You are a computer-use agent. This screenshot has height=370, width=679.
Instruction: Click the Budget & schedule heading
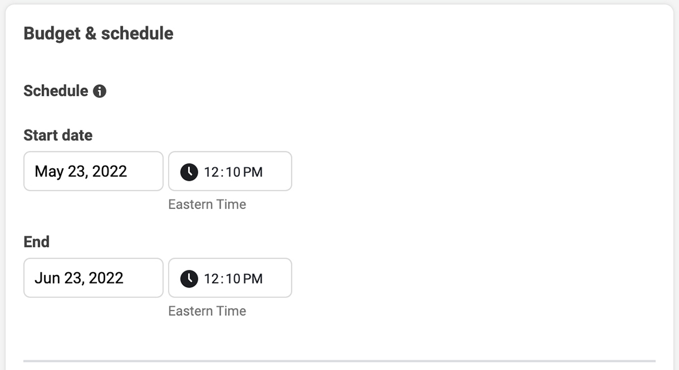pyautogui.click(x=98, y=33)
